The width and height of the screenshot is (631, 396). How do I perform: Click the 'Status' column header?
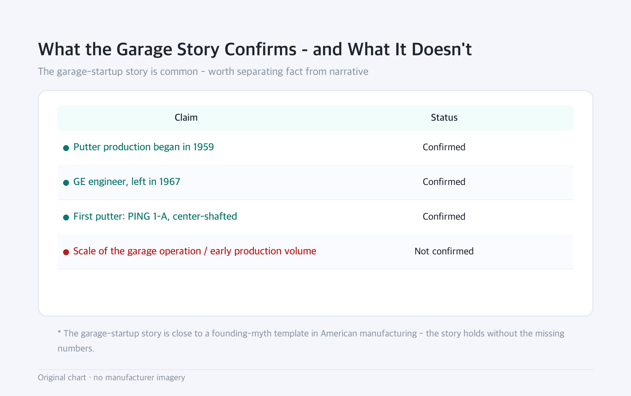[444, 118]
